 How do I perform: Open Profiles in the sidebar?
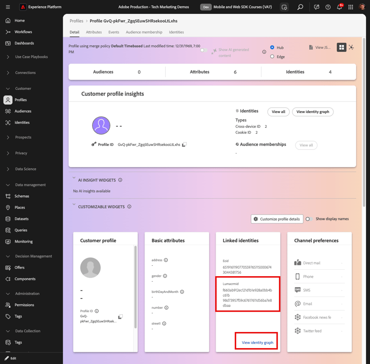[x=21, y=100]
